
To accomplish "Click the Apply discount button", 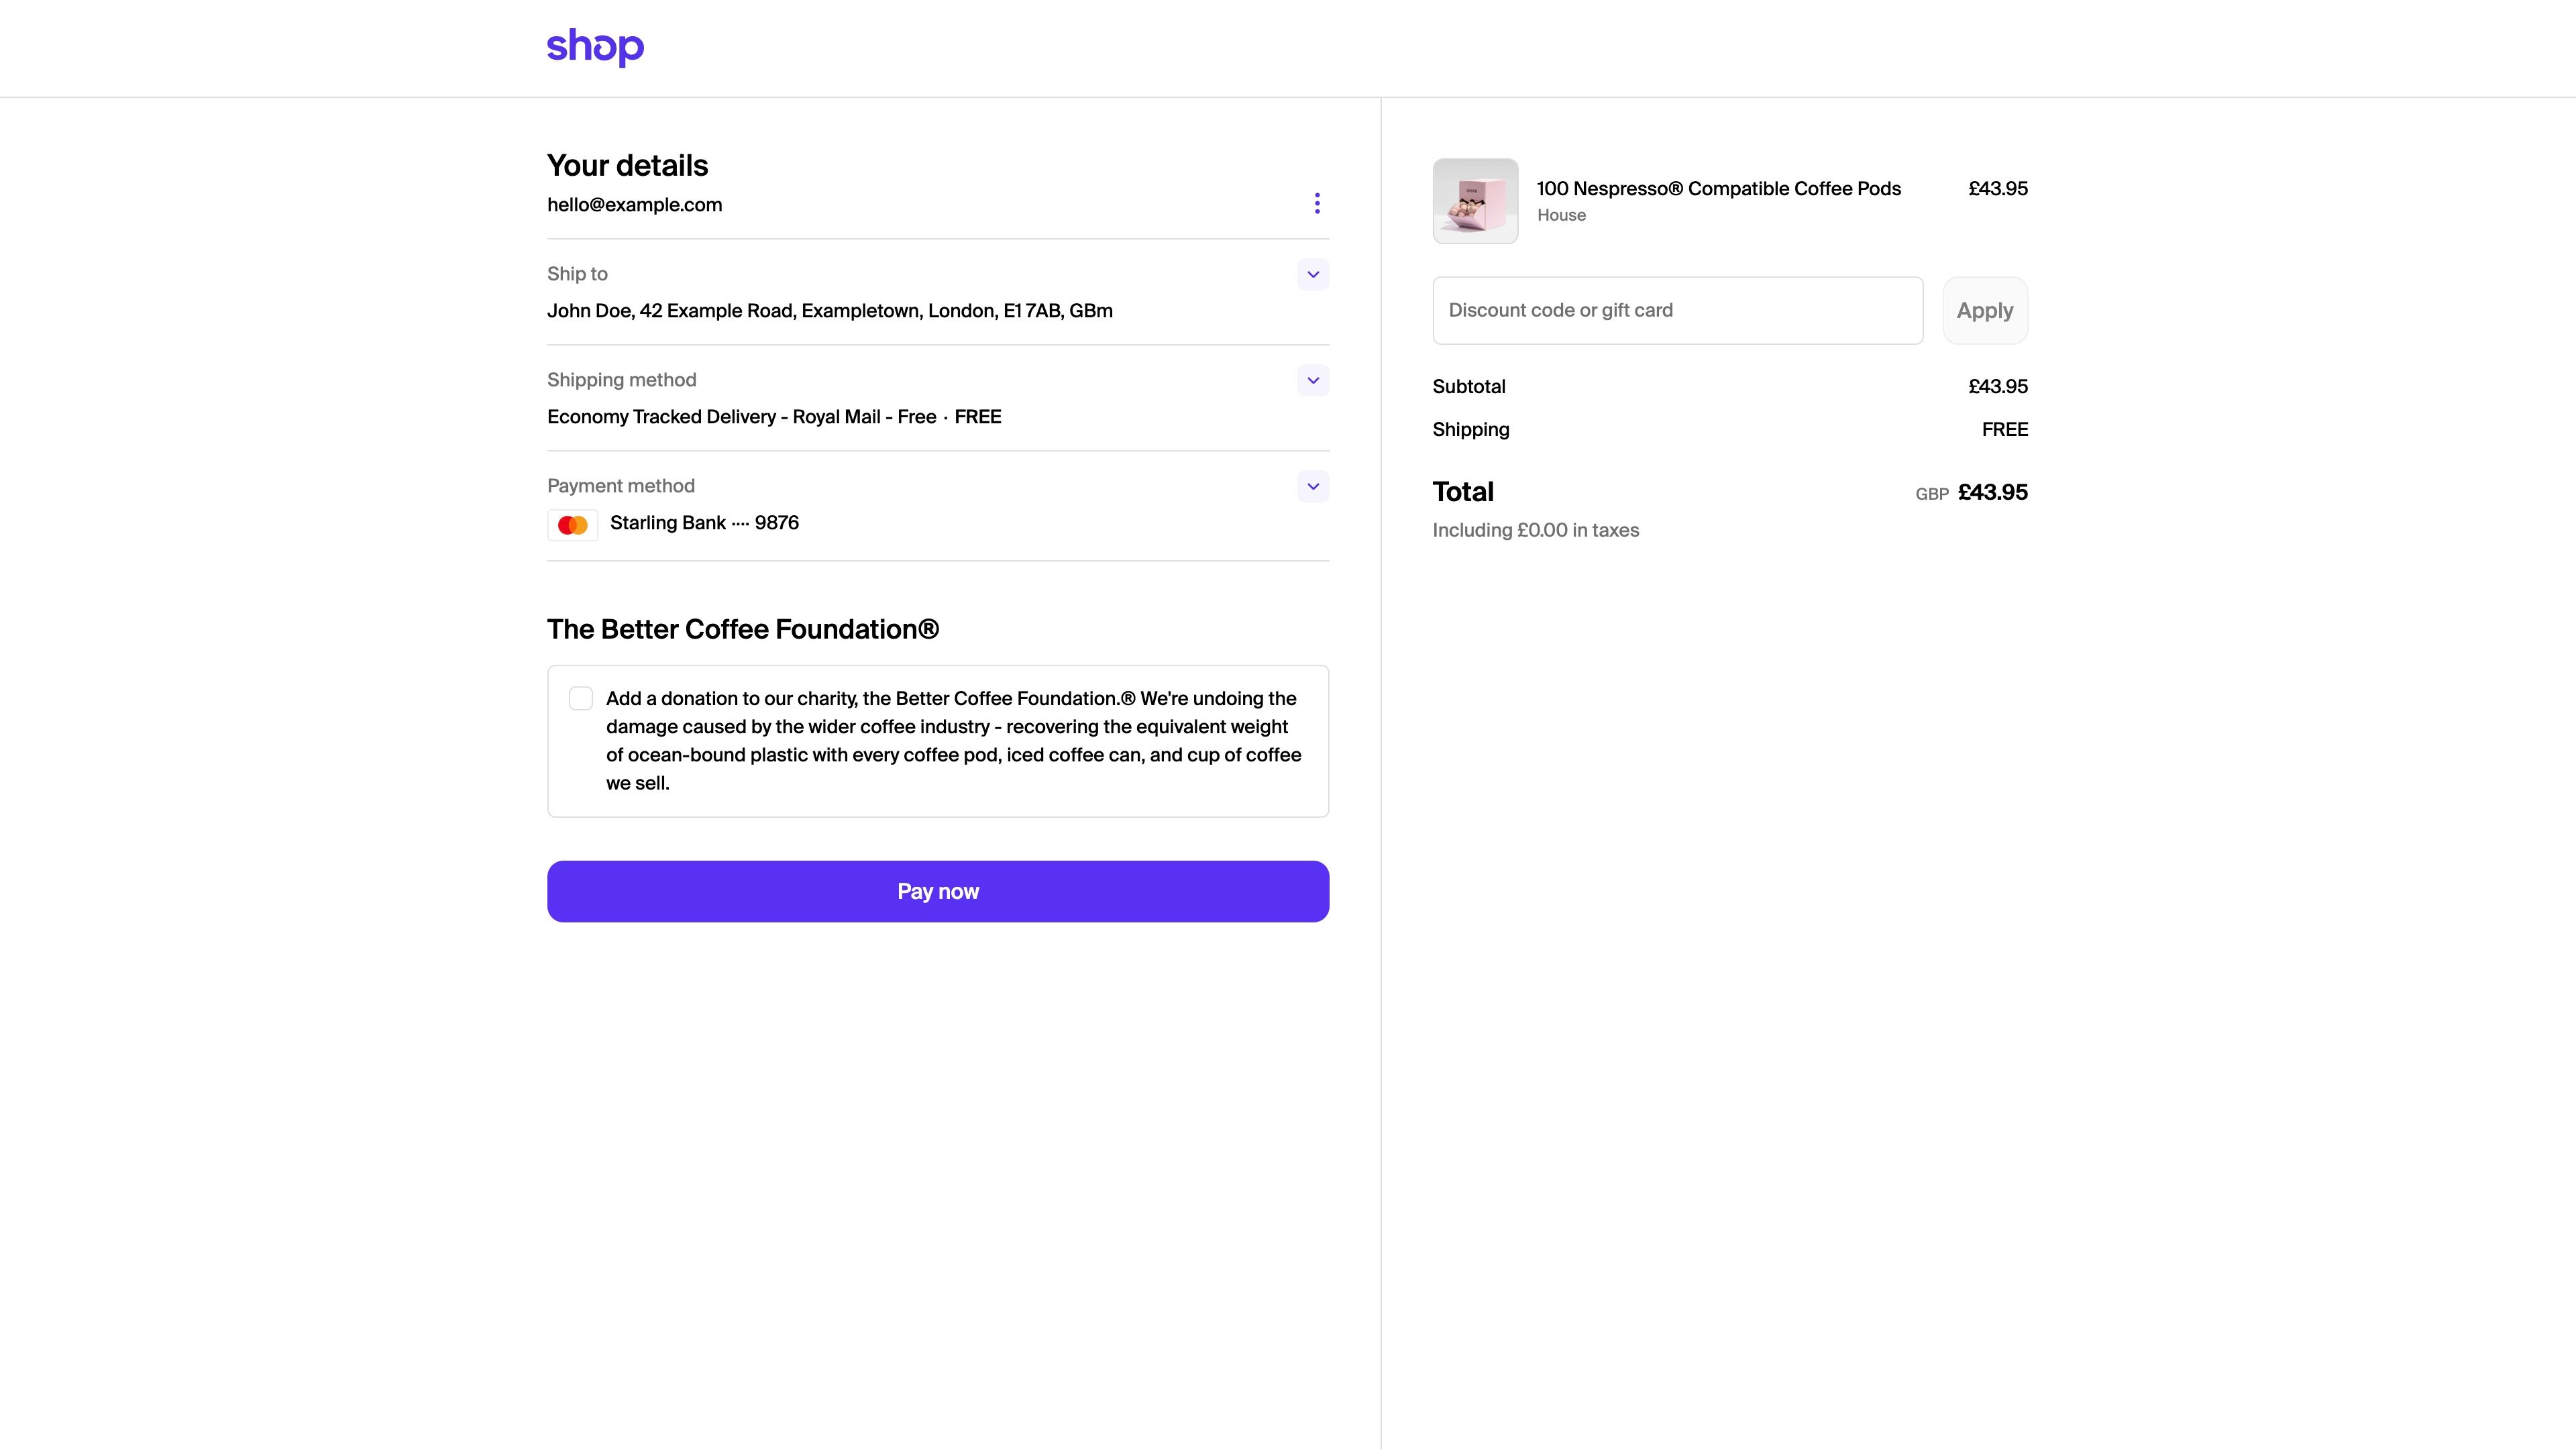I will click(1984, 310).
